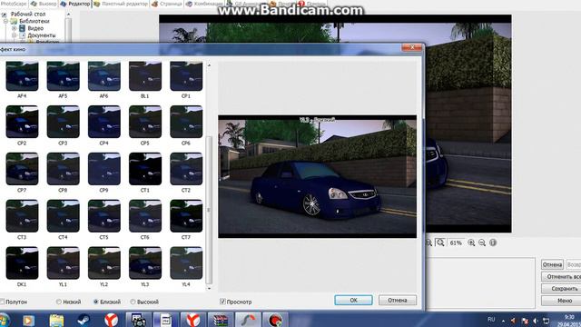The width and height of the screenshot is (581, 327).
Task: Choose the CP8 effect thumbnail
Action: coord(63,169)
